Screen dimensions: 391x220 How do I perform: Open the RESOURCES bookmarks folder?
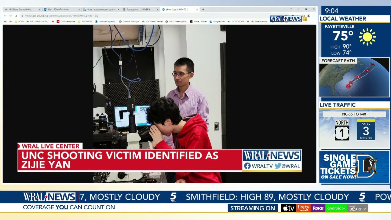(x=85, y=22)
